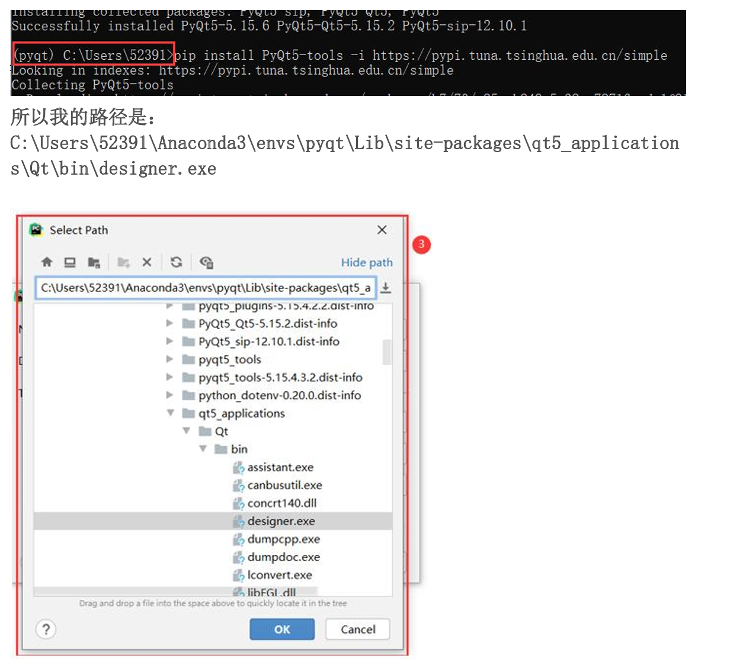The height and width of the screenshot is (669, 730).
Task: Dismiss dialog with the Cancel button
Action: [358, 629]
